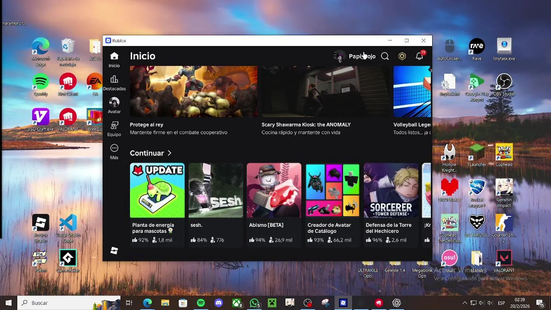Select the VSD Craft.exe desktop shortcut
The image size is (551, 310).
tap(40, 120)
